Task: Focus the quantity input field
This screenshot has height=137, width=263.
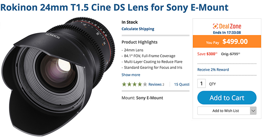Action: [x=201, y=84]
